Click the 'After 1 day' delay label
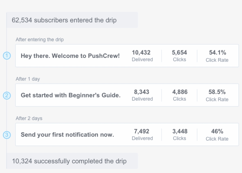 point(28,79)
